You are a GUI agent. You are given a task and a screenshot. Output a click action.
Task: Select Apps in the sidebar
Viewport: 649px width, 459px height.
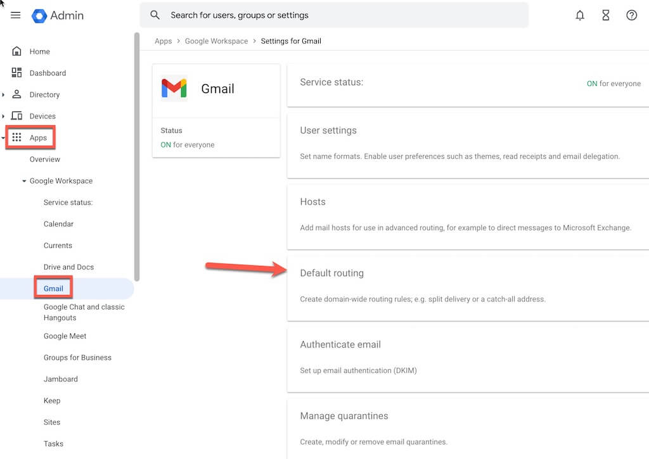[38, 137]
